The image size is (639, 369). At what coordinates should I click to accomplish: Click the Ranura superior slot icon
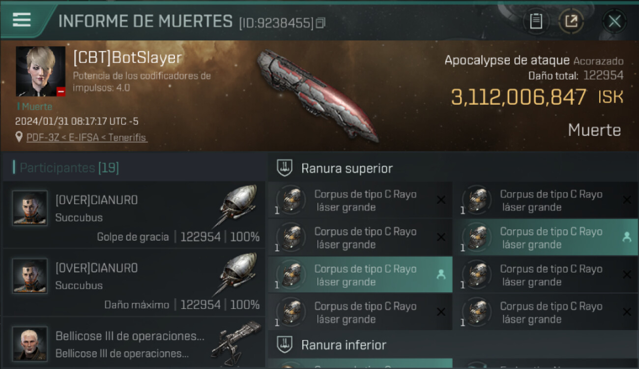(285, 168)
